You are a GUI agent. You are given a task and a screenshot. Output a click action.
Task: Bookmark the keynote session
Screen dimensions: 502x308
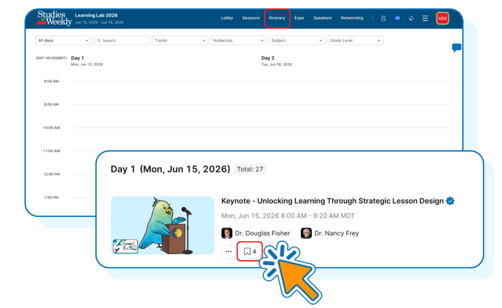(x=250, y=251)
